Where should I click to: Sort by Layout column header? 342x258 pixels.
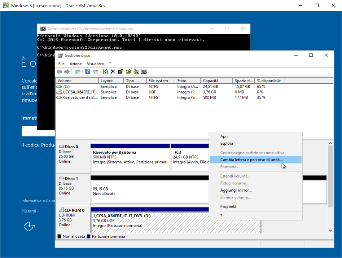111,81
